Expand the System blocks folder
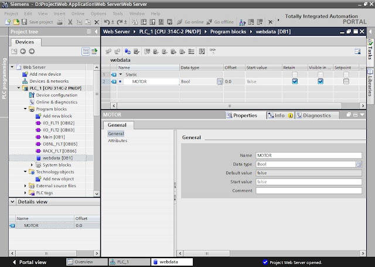Viewport: 375px width, 267px height. [x=32, y=165]
